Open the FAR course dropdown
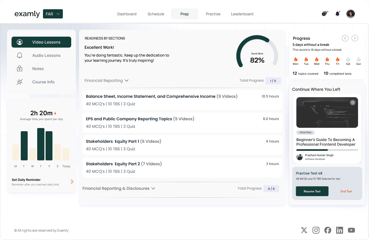Image resolution: width=369 pixels, height=240 pixels. coord(53,14)
